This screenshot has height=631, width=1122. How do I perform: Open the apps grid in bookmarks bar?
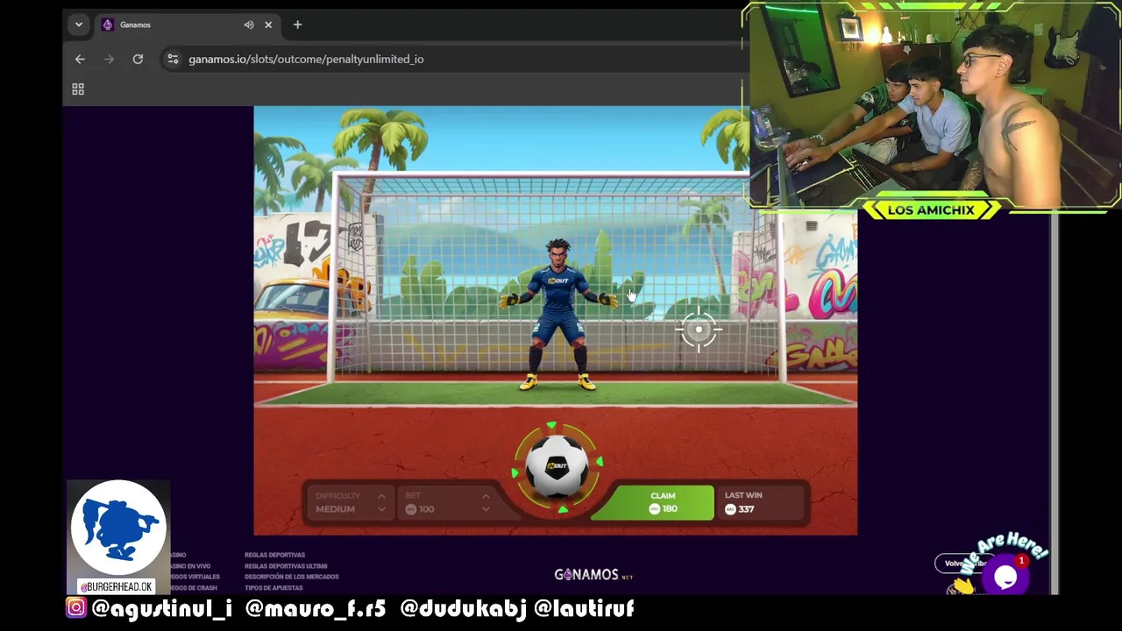click(x=78, y=89)
